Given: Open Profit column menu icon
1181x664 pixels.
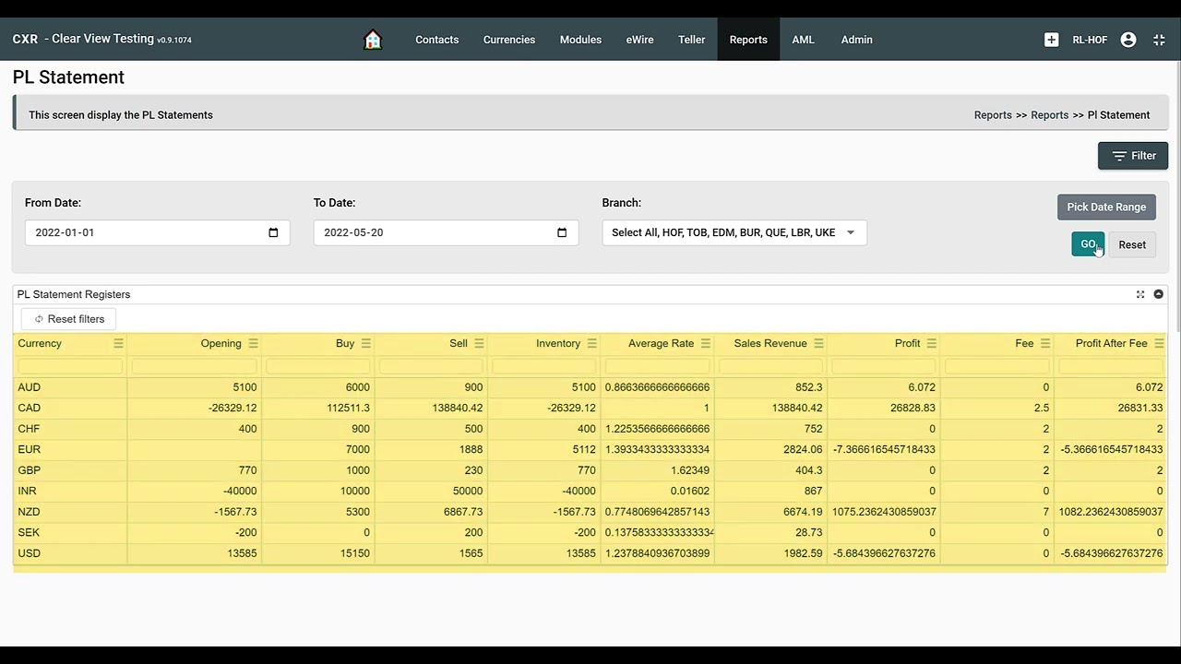Looking at the screenshot, I should [931, 343].
